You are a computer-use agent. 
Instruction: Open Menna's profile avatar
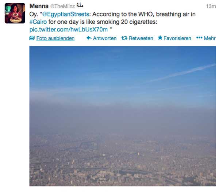15,13
